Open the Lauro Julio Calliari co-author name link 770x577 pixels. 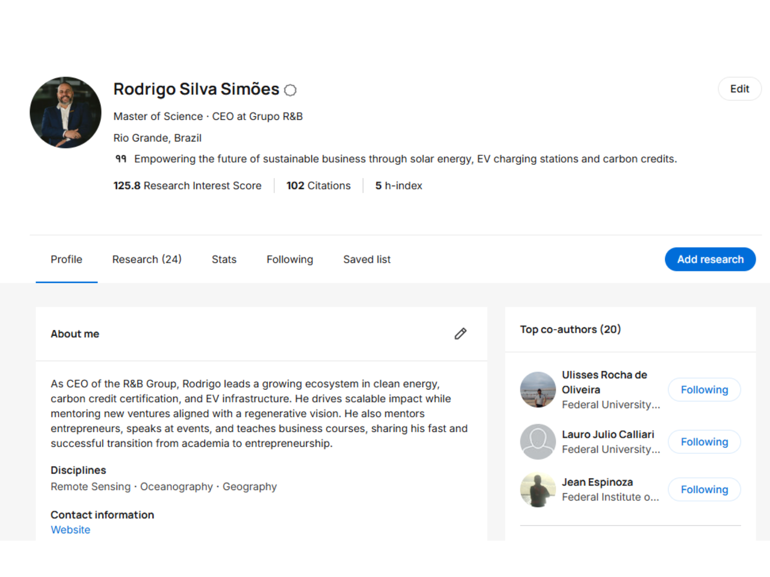click(608, 434)
